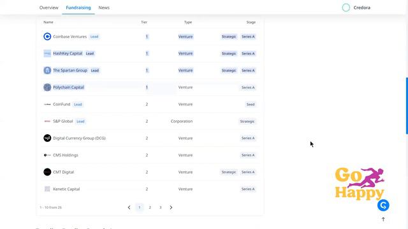Click the Digital Currency Group logo icon

click(47, 138)
